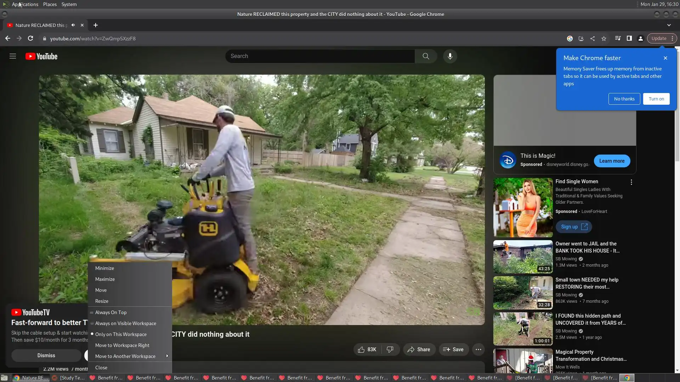This screenshot has width=680, height=382.
Task: Click the dislike thumbs-down icon
Action: click(390, 349)
